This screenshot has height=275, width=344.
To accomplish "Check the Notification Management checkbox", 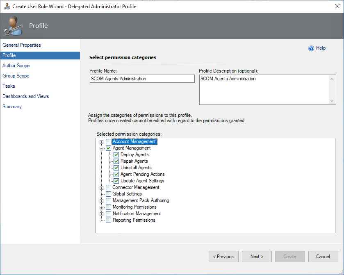I will pyautogui.click(x=108, y=214).
